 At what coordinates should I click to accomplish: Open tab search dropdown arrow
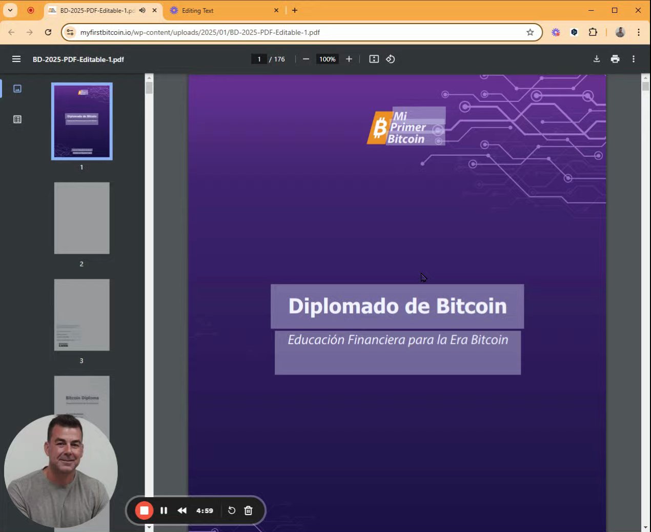click(10, 10)
